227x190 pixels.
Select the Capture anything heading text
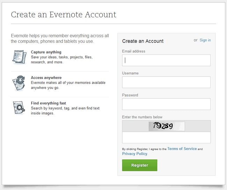click(46, 52)
